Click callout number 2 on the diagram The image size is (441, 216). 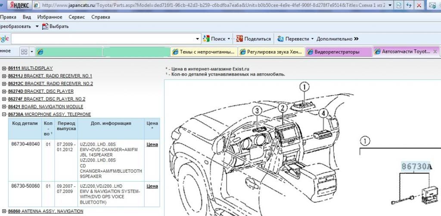coord(283,108)
